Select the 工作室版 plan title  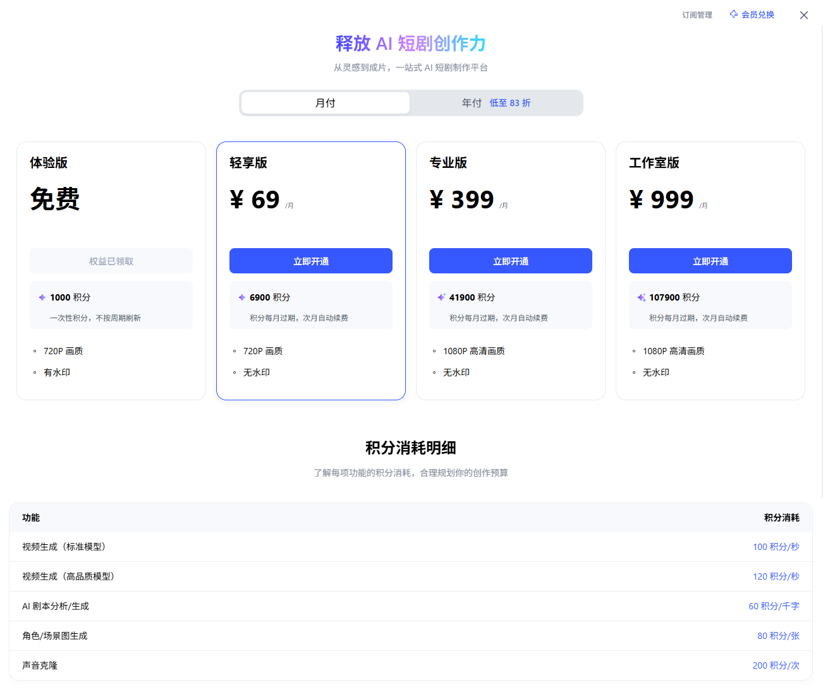[654, 163]
